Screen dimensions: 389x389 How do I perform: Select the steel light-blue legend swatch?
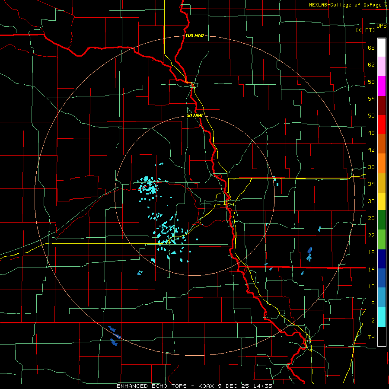[x=382, y=297]
